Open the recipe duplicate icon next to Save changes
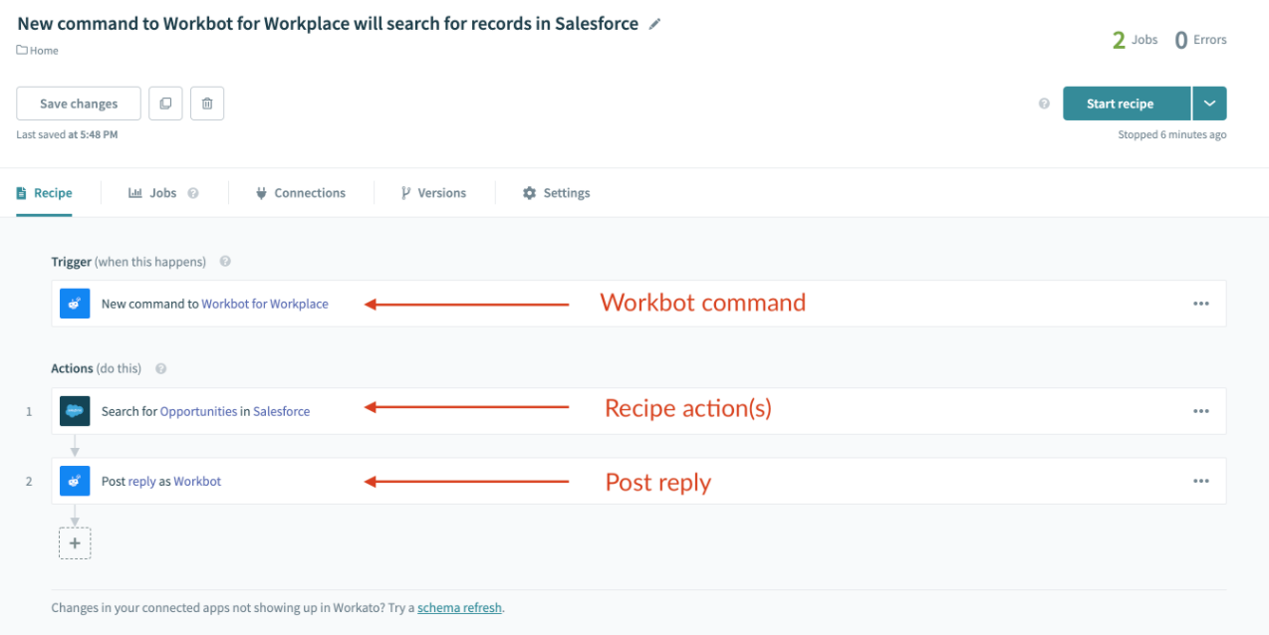 165,103
